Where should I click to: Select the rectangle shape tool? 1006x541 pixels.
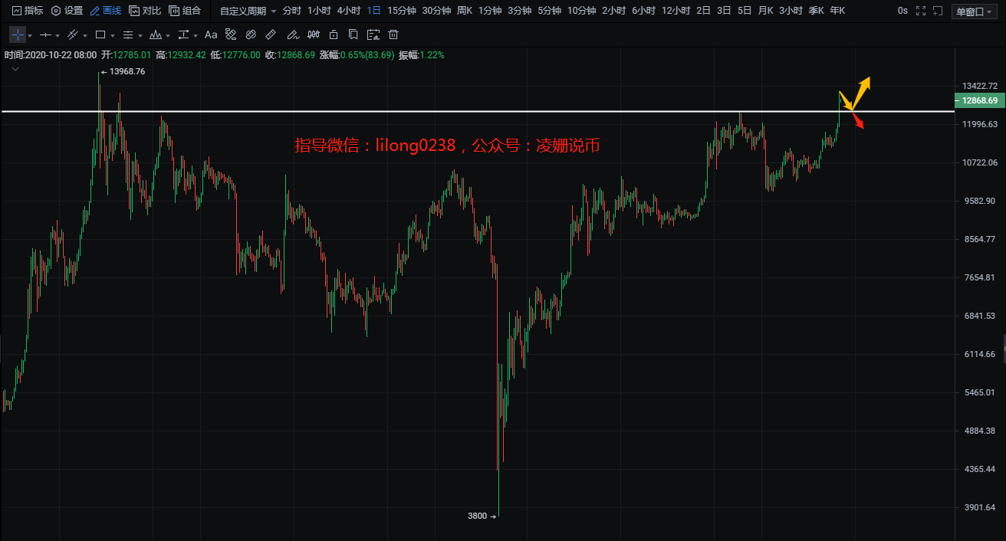click(x=100, y=35)
